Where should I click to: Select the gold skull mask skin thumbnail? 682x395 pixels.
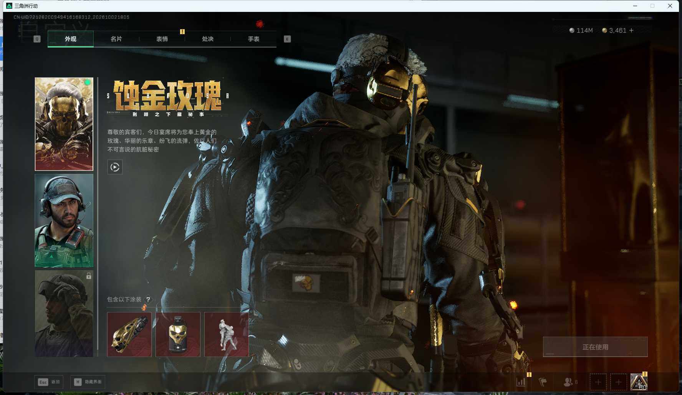tap(64, 124)
